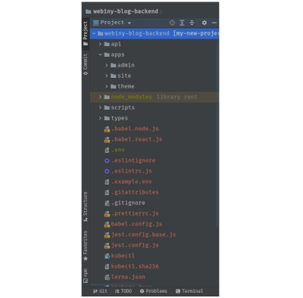Select the babel.config.js file
Image resolution: width=303 pixels, height=298 pixels.
[x=136, y=224]
